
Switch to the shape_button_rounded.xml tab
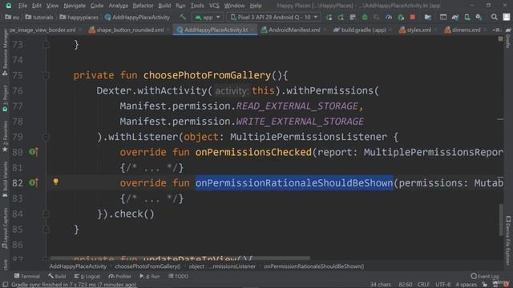[130, 30]
